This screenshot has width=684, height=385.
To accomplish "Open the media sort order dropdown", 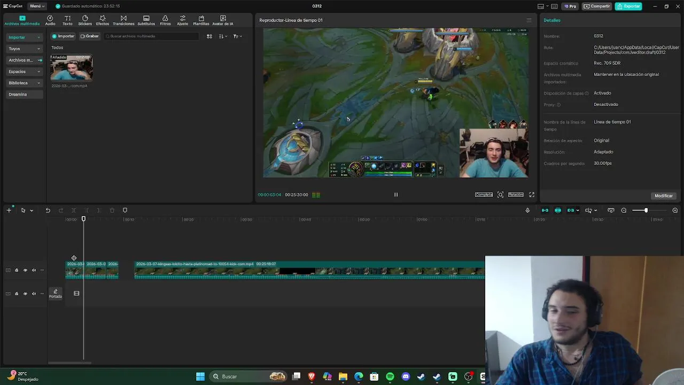I will [223, 36].
